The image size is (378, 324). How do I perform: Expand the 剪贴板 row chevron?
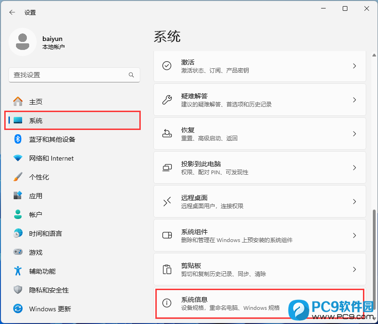tap(354, 269)
